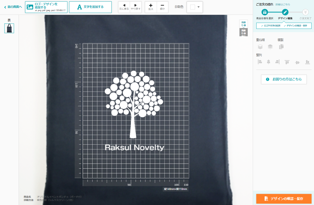
Task: Click the 商品名 product name text
Action: point(28,197)
